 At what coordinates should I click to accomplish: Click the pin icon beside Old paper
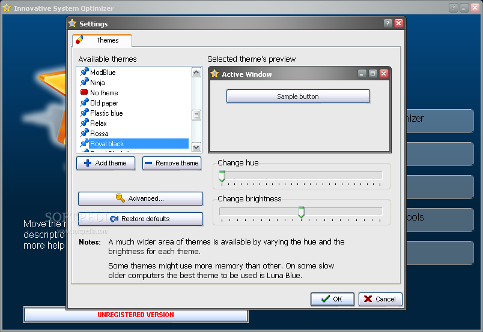tap(84, 102)
